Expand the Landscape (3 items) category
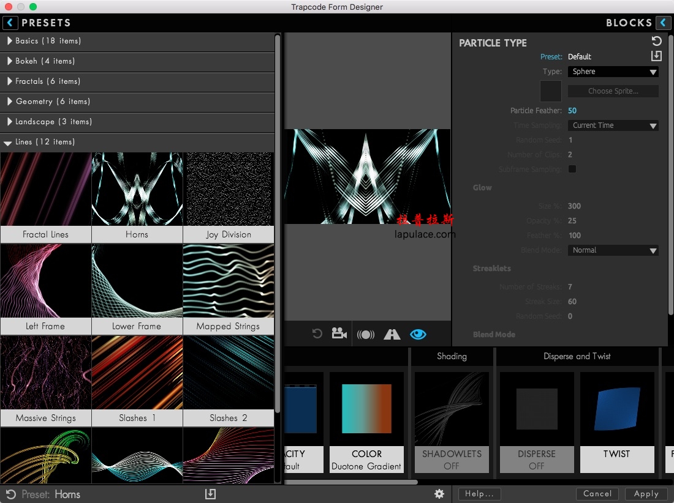Viewport: 674px width, 503px height. (137, 121)
